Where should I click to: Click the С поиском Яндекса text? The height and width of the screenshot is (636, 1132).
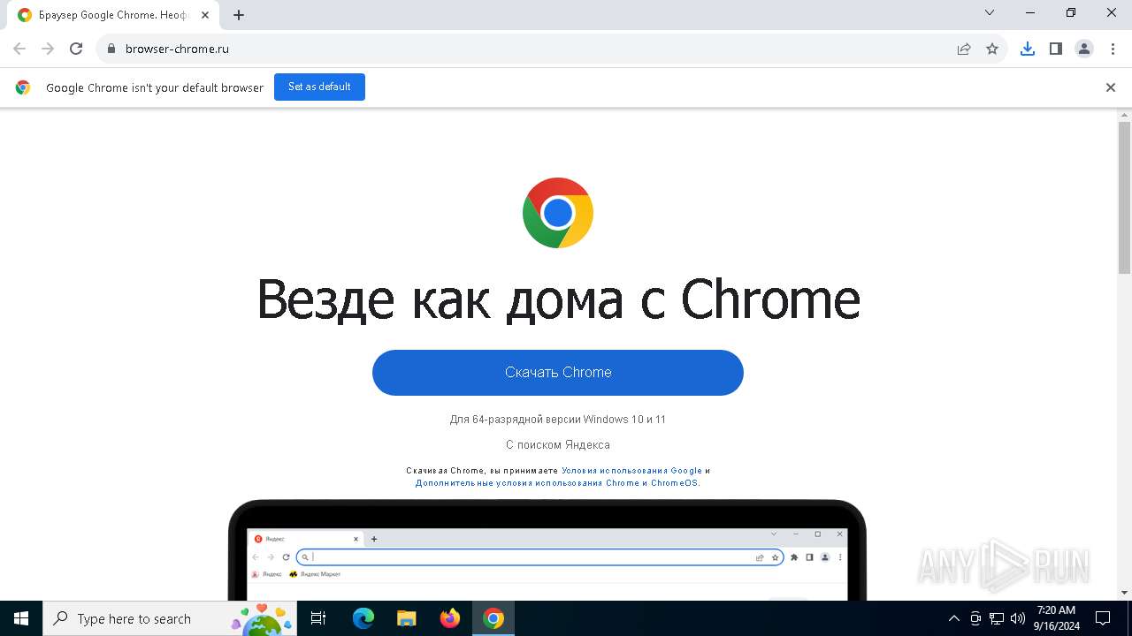pyautogui.click(x=558, y=445)
